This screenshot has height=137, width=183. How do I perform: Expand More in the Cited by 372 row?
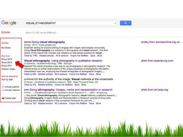click(x=84, y=85)
